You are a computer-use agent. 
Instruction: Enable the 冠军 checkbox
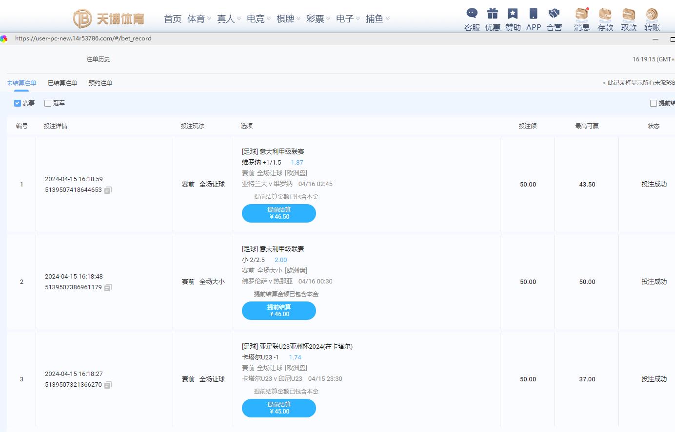pyautogui.click(x=48, y=103)
